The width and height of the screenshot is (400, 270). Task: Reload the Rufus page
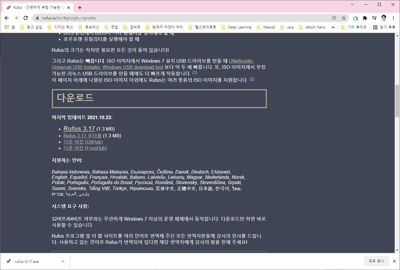coord(26,18)
